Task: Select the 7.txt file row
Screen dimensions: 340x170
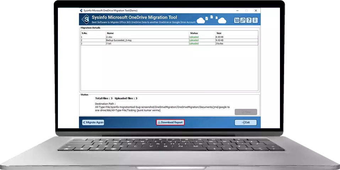Action: pyautogui.click(x=169, y=43)
